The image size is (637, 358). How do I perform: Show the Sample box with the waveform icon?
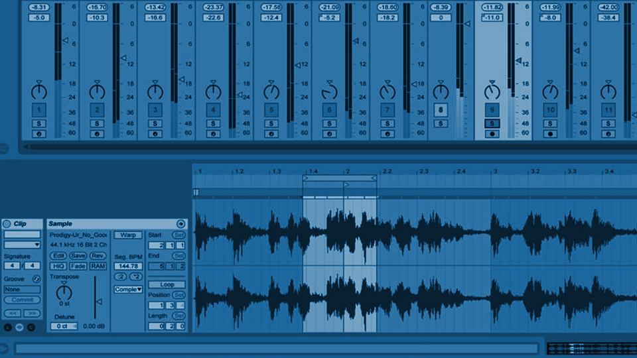(19, 327)
